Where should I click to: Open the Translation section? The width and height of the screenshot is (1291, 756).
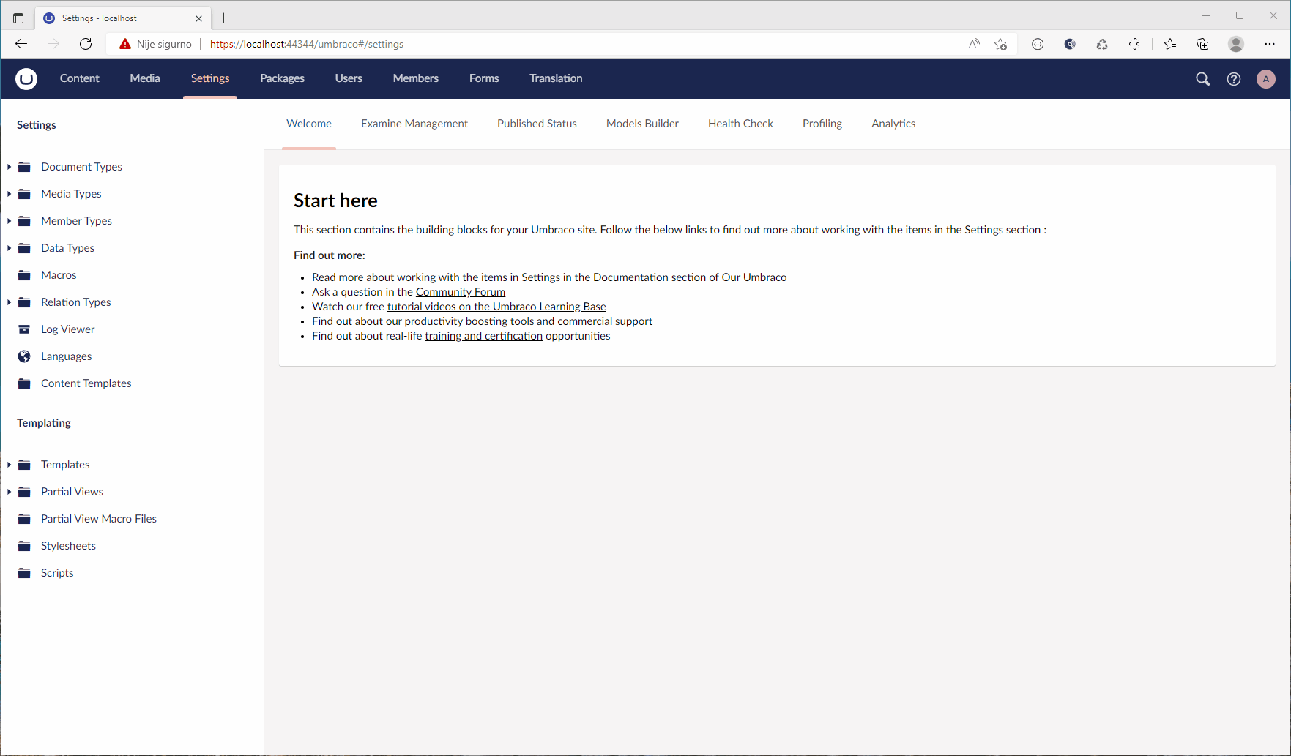coord(556,78)
